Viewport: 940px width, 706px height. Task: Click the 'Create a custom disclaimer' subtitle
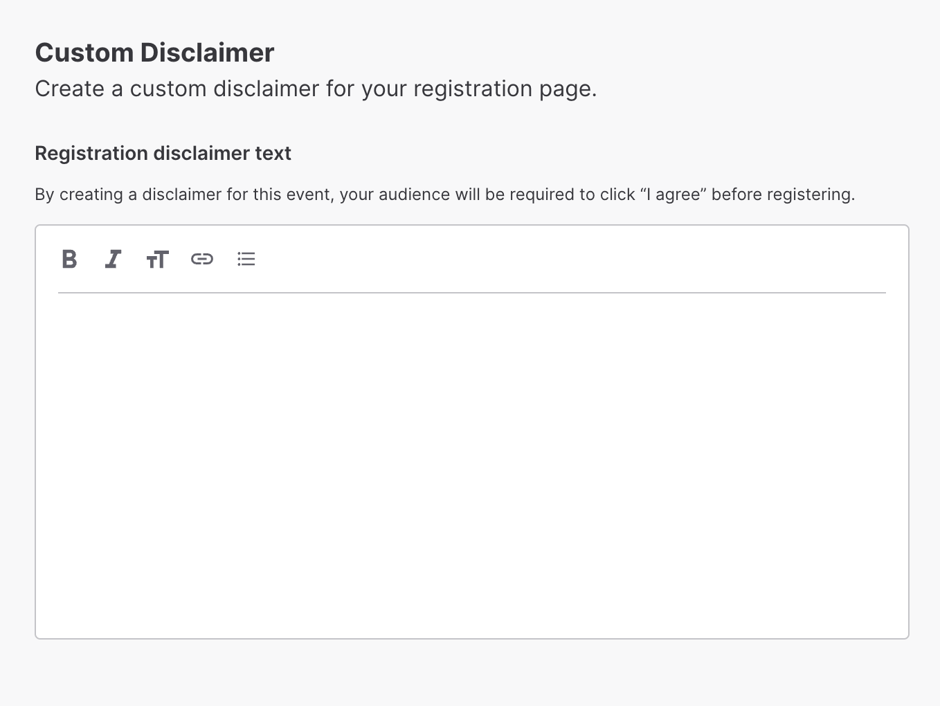click(316, 89)
